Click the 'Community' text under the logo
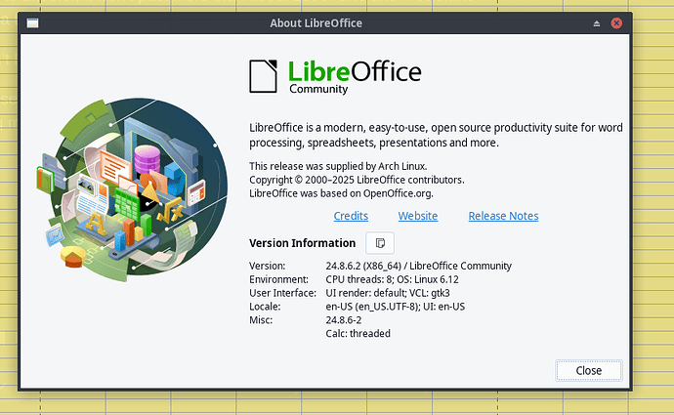The height and width of the screenshot is (415, 674). click(318, 89)
